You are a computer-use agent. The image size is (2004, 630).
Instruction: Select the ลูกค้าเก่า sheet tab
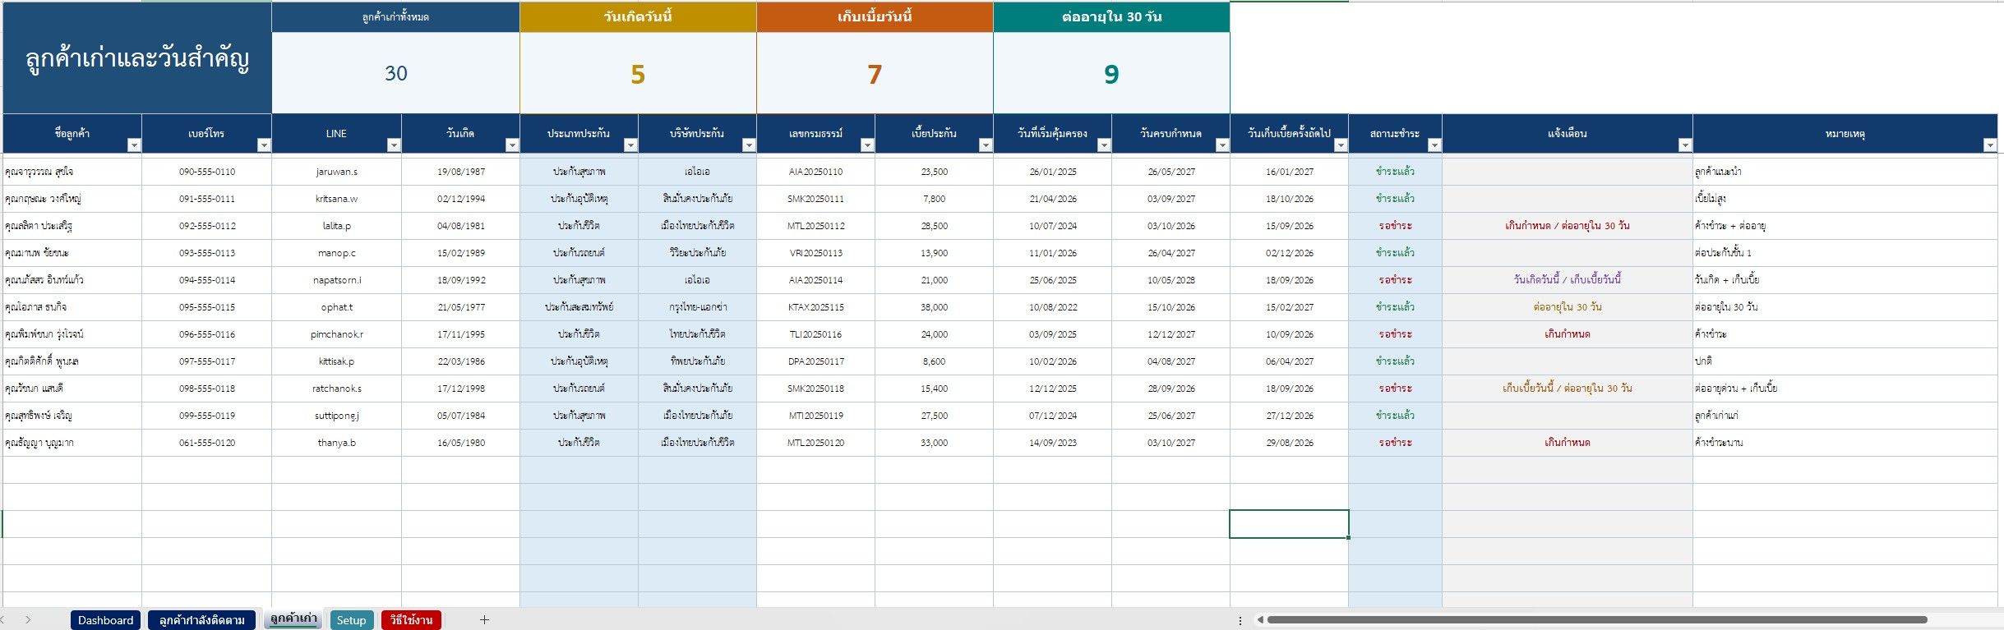293,619
